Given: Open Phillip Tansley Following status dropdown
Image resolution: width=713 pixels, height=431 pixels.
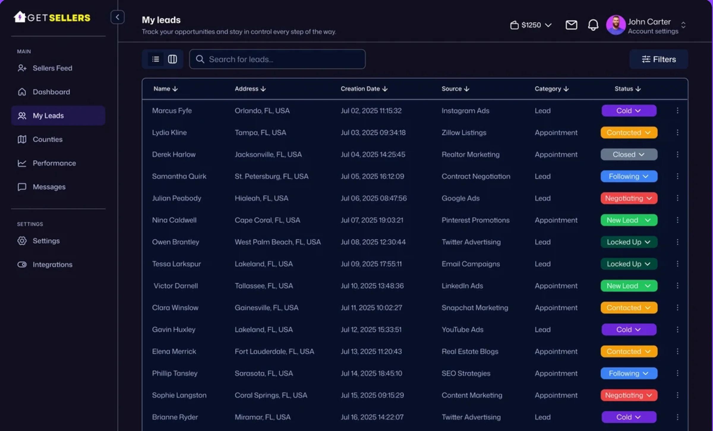Looking at the screenshot, I should pyautogui.click(x=629, y=373).
